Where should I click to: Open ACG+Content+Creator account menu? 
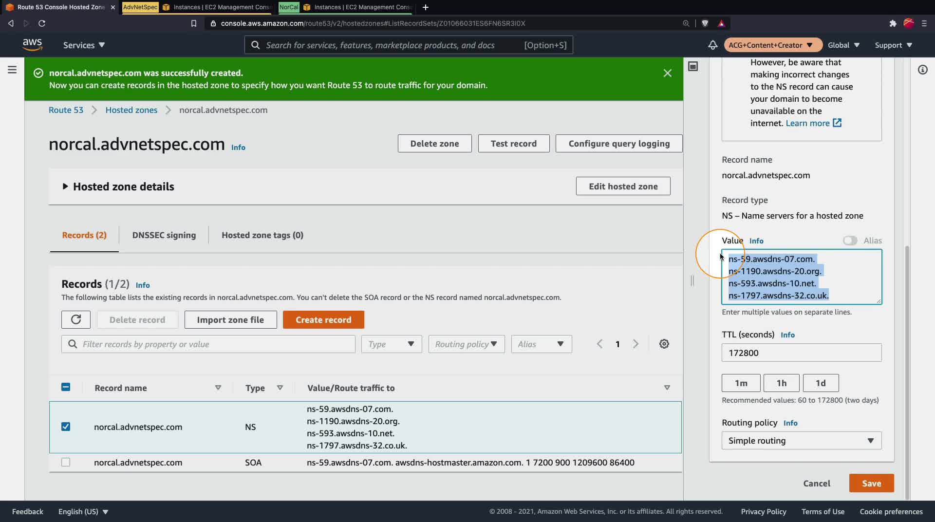click(773, 45)
